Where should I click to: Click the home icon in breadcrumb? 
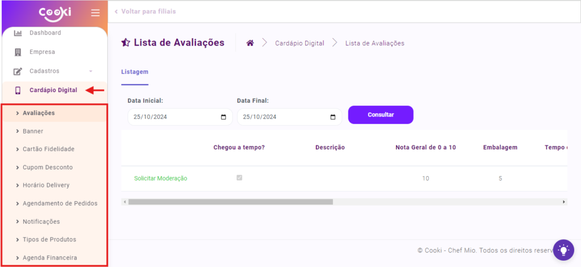250,43
